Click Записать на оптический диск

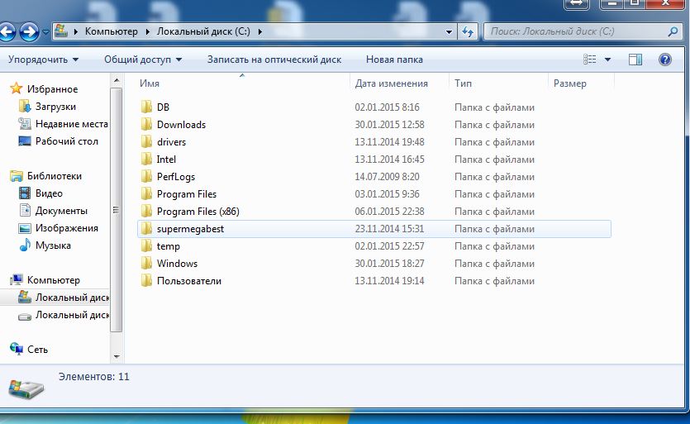click(274, 60)
